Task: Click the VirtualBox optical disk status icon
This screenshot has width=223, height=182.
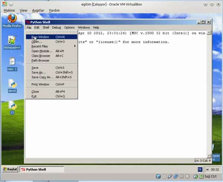Action: point(164,176)
